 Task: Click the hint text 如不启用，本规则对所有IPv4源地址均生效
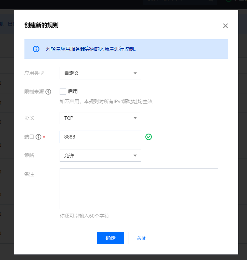point(106,102)
